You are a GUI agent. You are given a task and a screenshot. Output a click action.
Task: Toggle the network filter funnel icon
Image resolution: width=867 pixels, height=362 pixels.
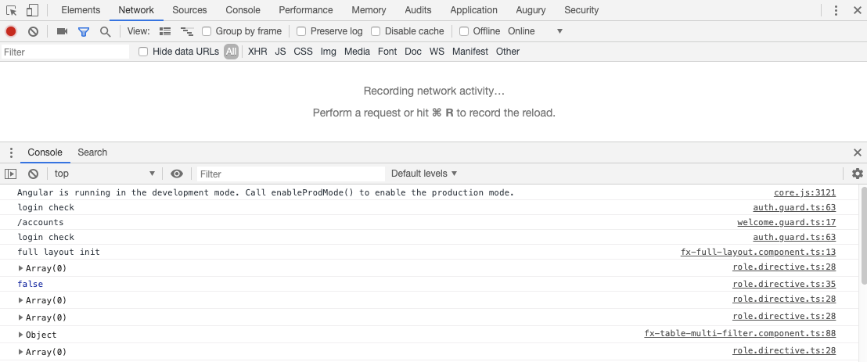pos(84,31)
